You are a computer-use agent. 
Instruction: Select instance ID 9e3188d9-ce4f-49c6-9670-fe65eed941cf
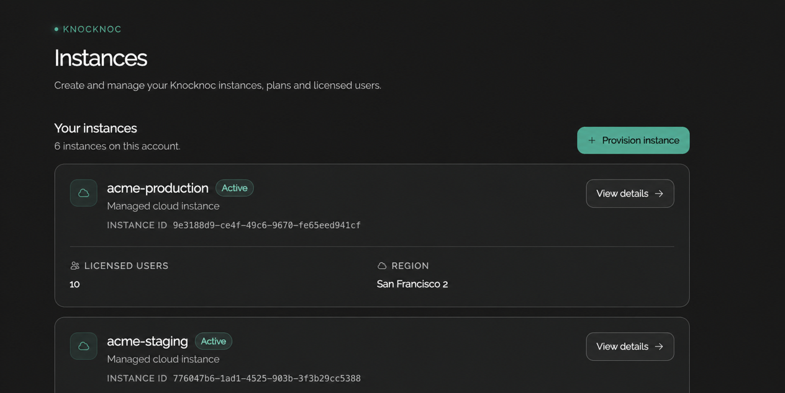(266, 225)
